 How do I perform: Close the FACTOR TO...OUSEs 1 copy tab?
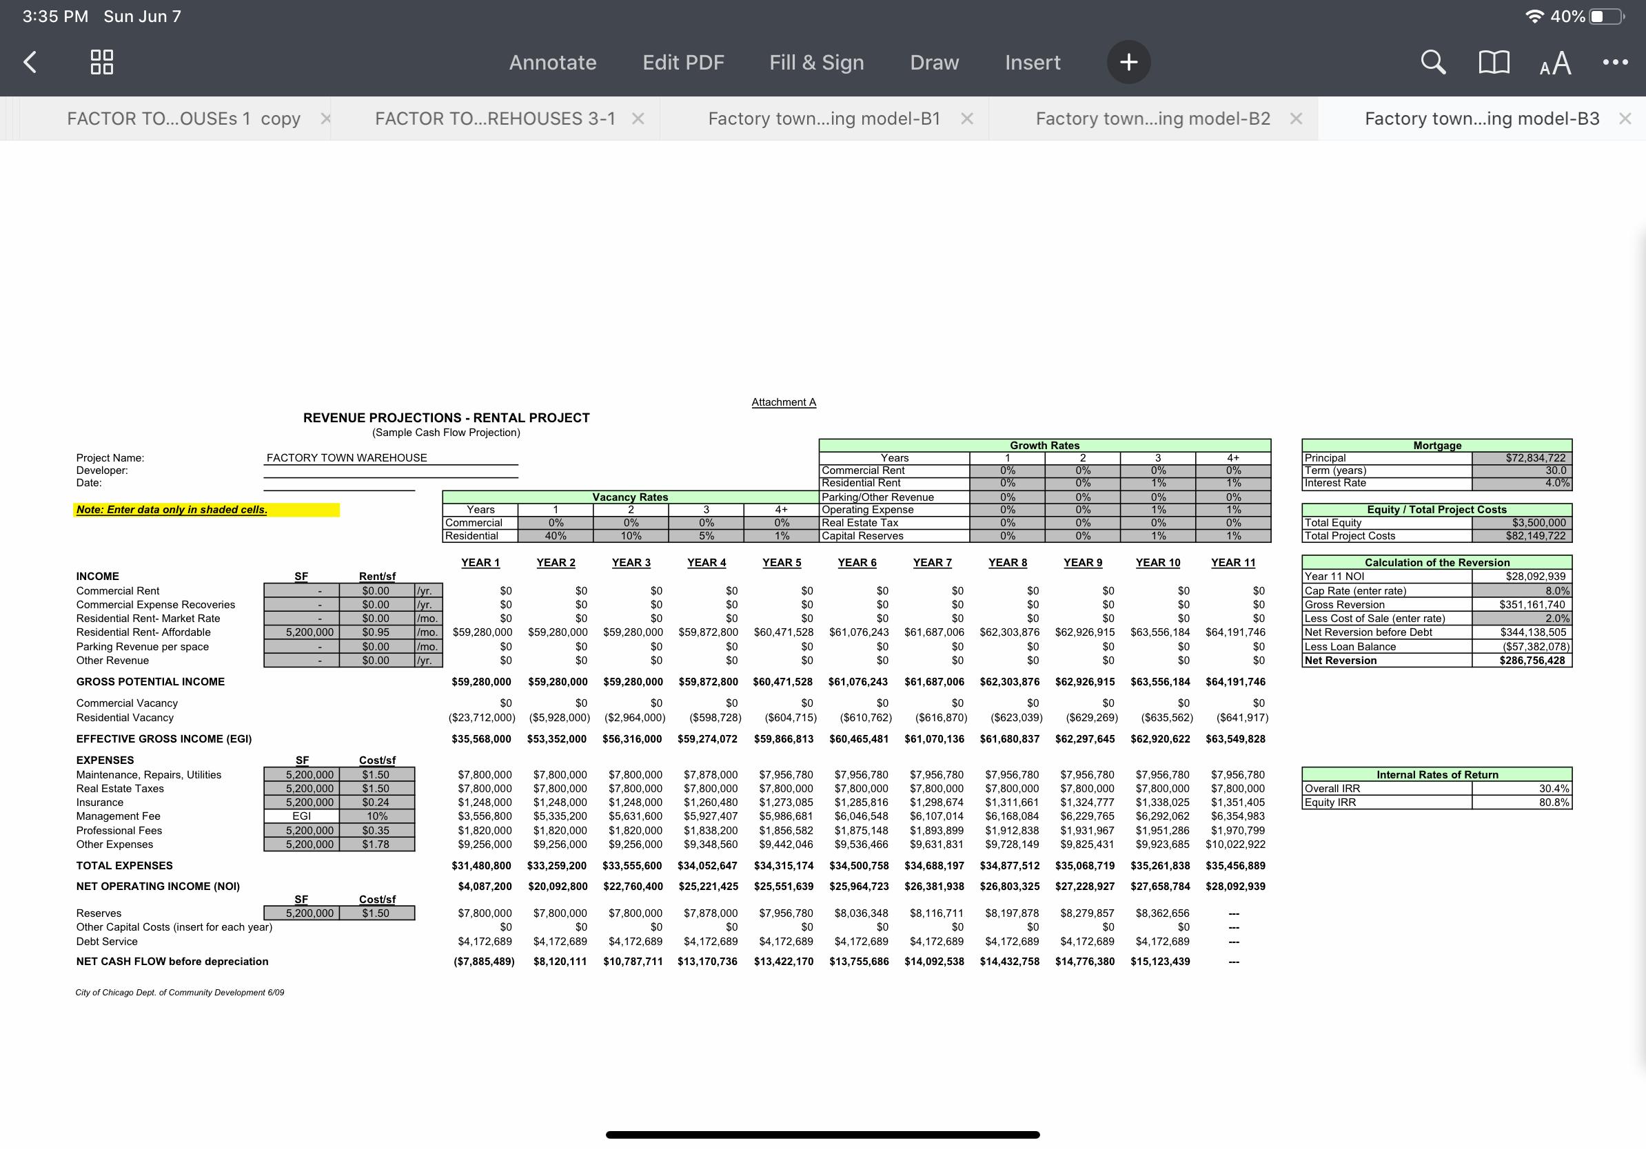pyautogui.click(x=325, y=118)
